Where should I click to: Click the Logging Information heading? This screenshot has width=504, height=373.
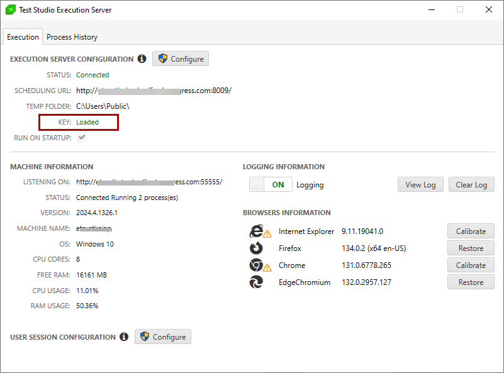click(x=284, y=167)
